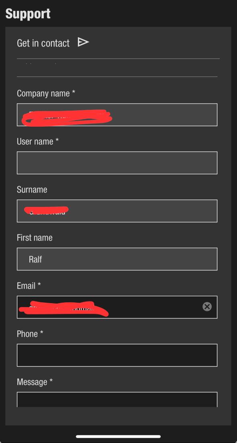The width and height of the screenshot is (237, 443).
Task: Click inside the Message text area
Action: coord(117,399)
